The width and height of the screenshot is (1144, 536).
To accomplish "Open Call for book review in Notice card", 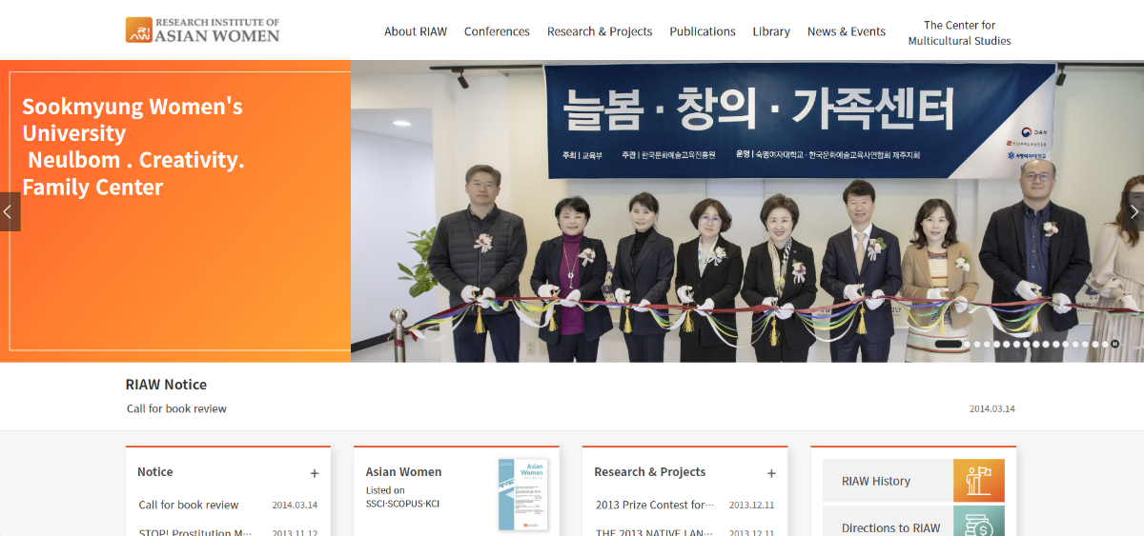I will click(x=189, y=505).
